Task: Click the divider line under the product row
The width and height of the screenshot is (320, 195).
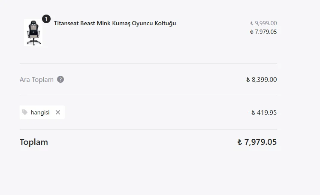Action: click(x=148, y=63)
